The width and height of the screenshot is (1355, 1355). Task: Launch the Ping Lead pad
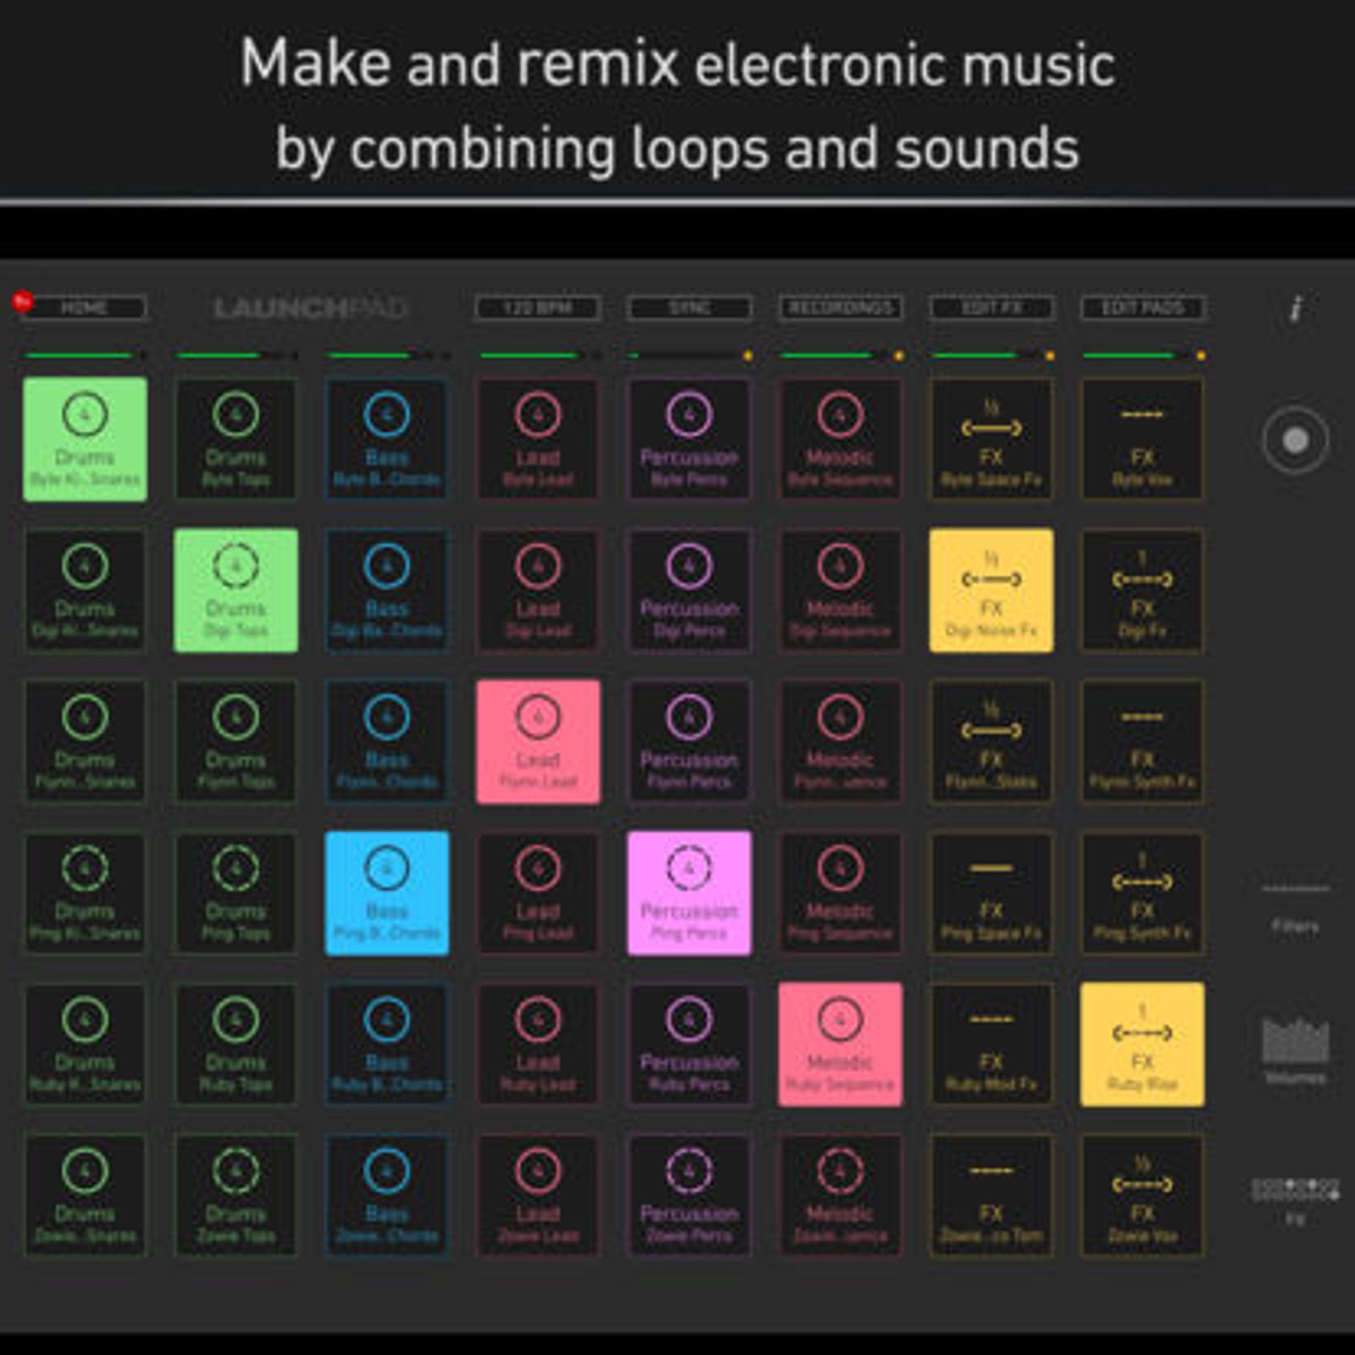tap(538, 893)
